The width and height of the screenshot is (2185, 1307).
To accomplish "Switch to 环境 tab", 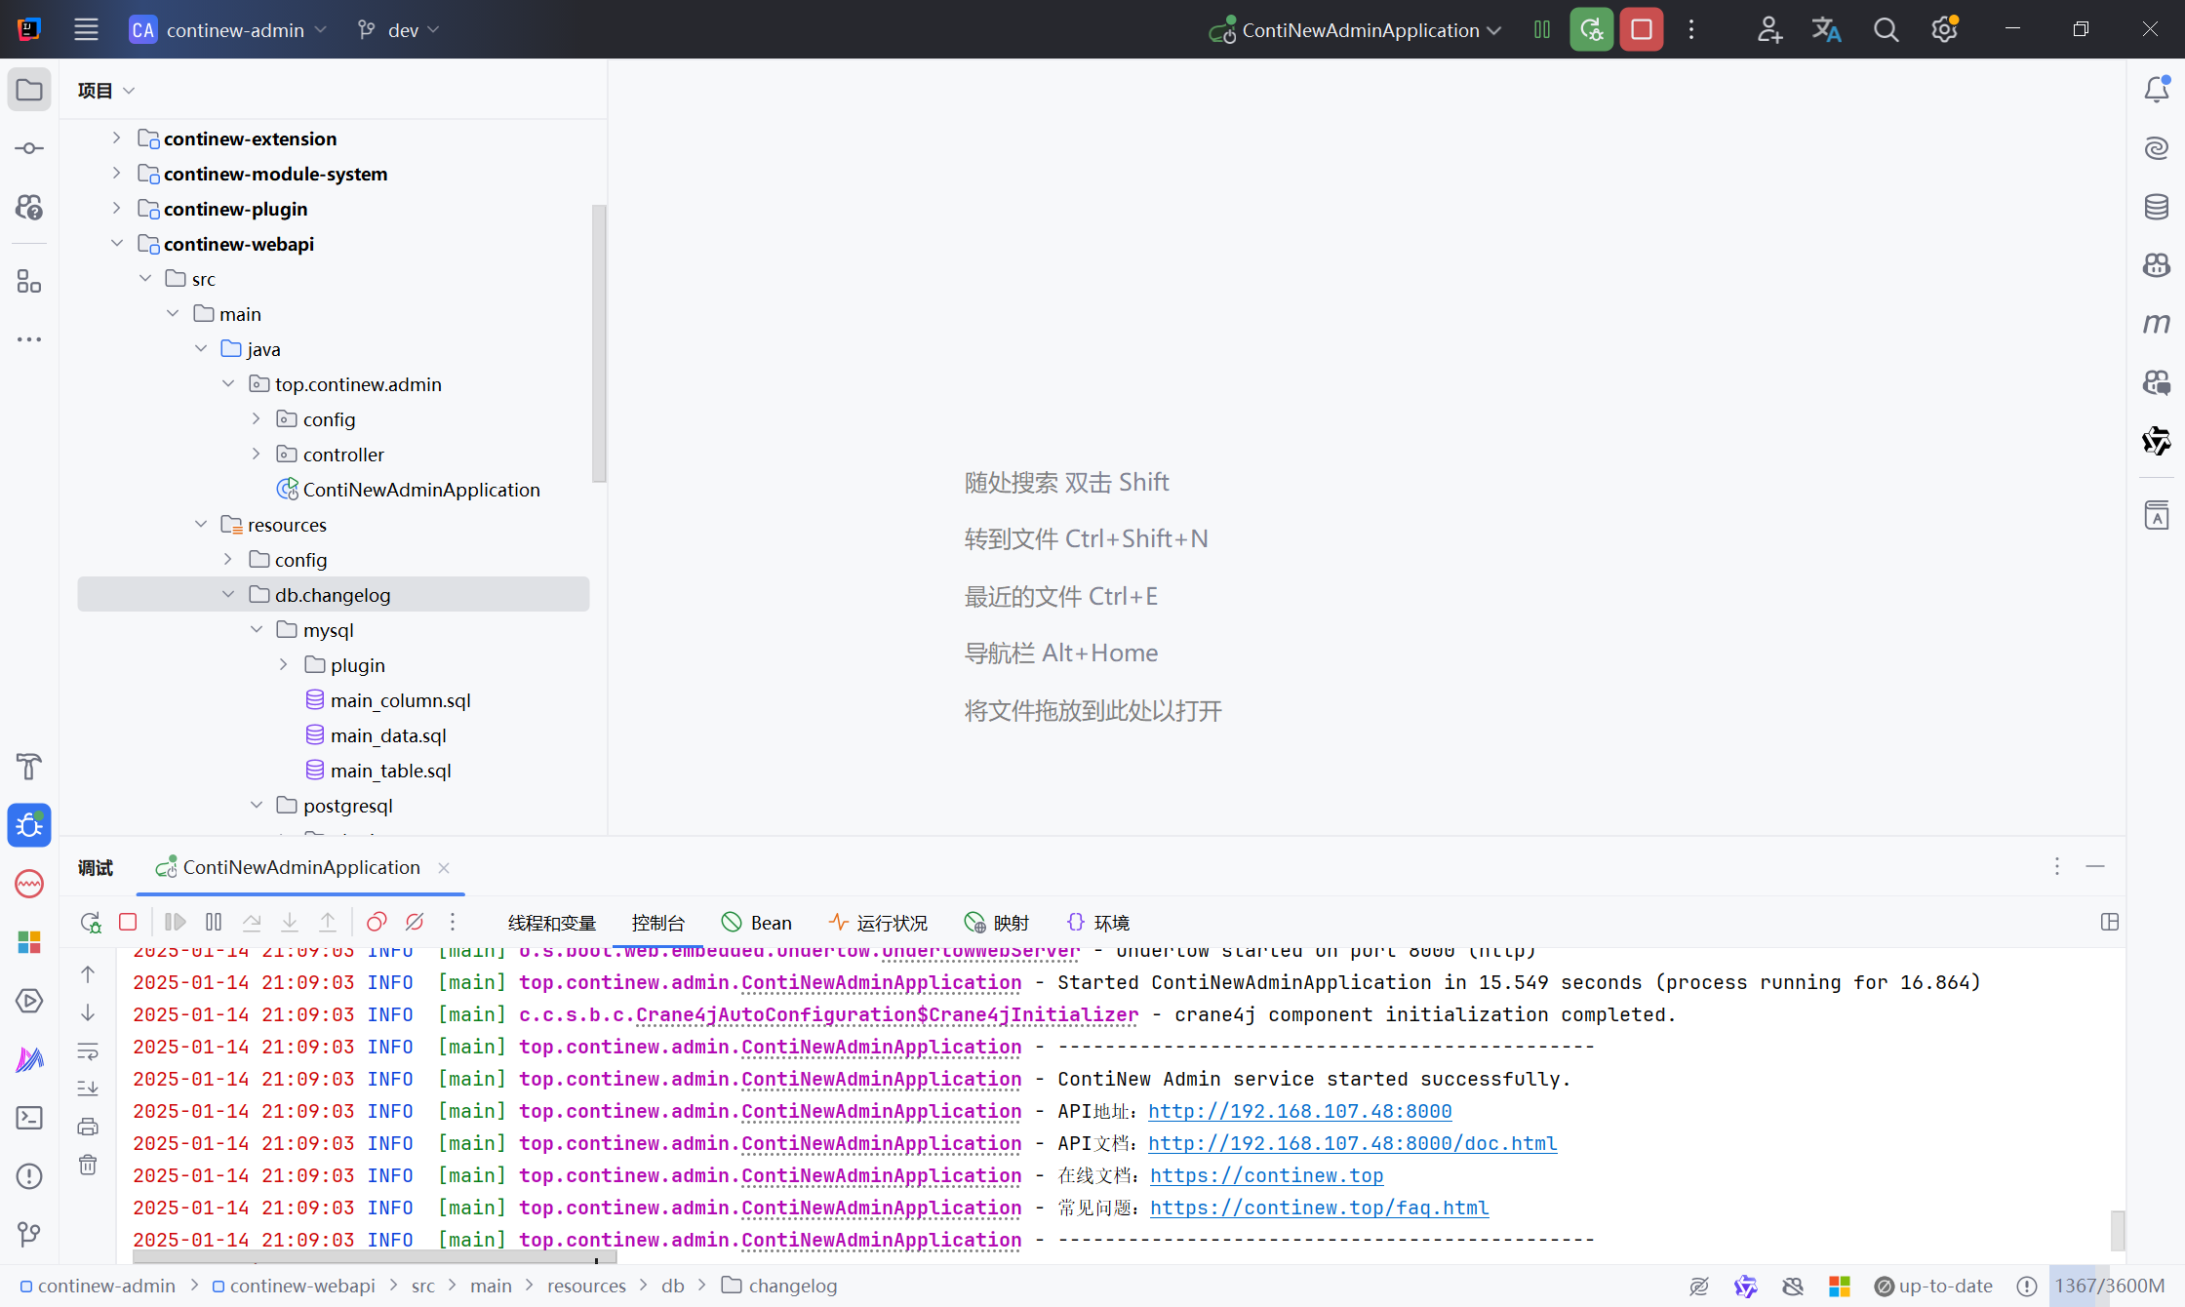I will point(1098,922).
